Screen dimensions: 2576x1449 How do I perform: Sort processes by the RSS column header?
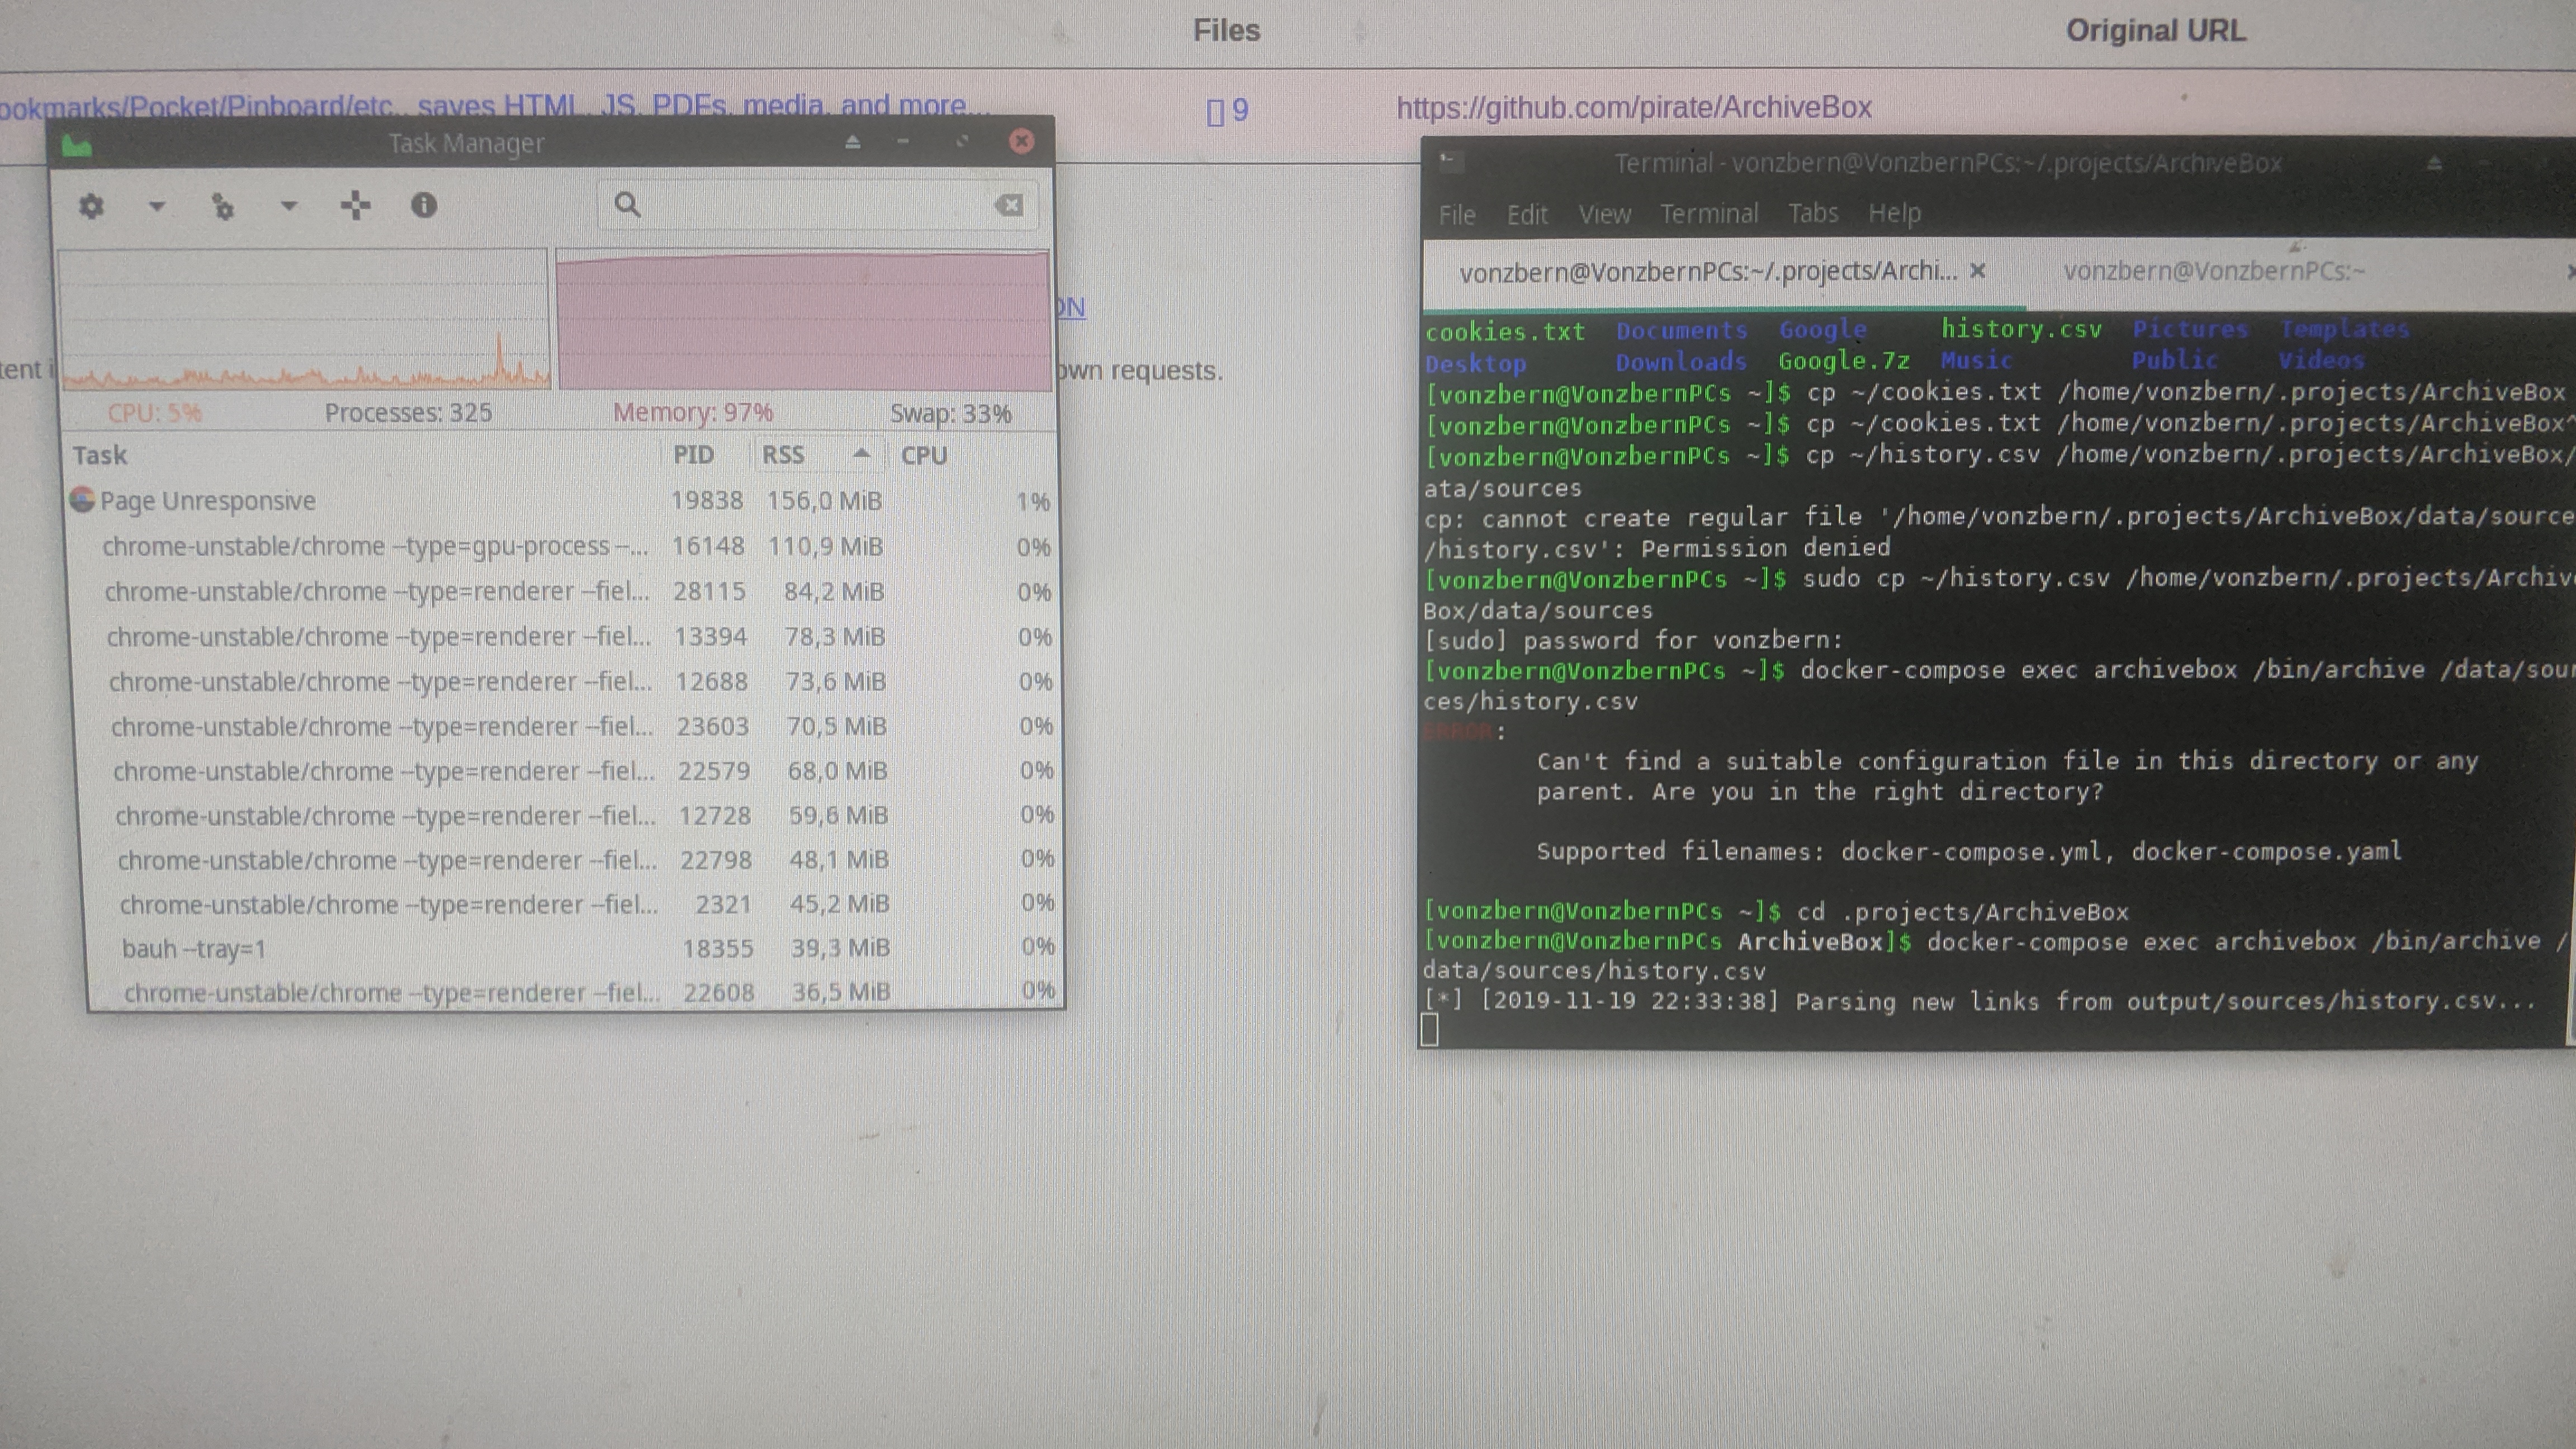783,456
